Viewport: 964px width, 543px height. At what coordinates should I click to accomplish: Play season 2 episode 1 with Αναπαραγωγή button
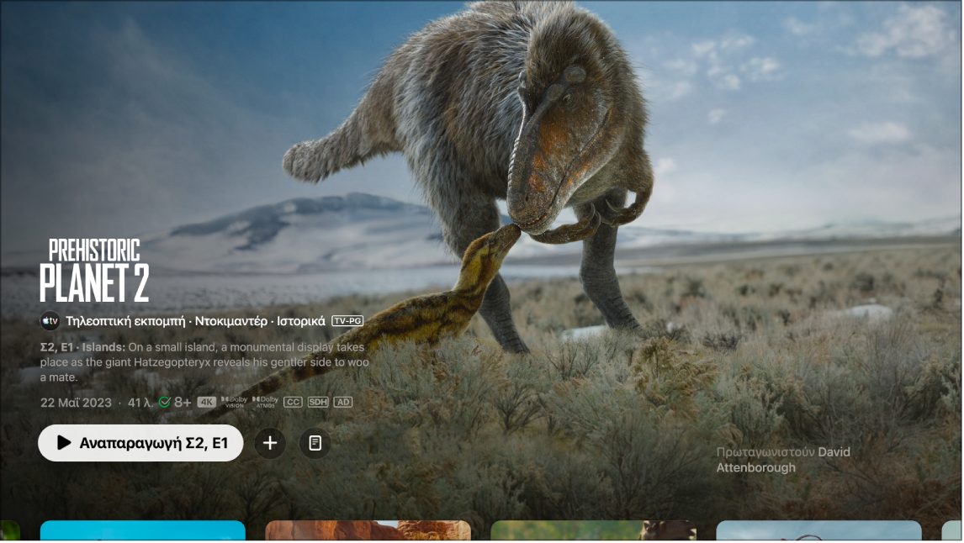coord(140,443)
